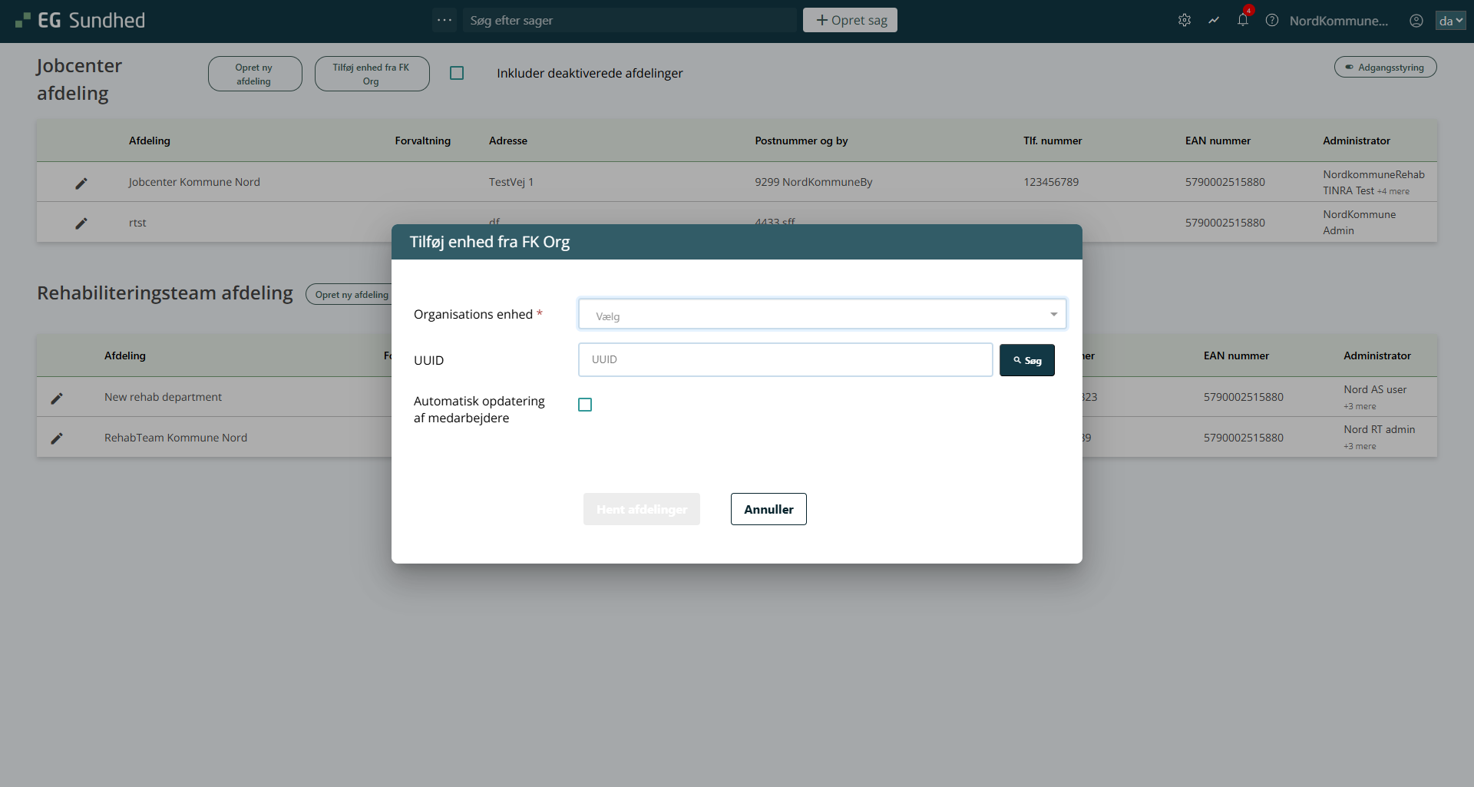Click pencil icon for rtst row
Image resolution: width=1474 pixels, height=787 pixels.
pos(81,223)
